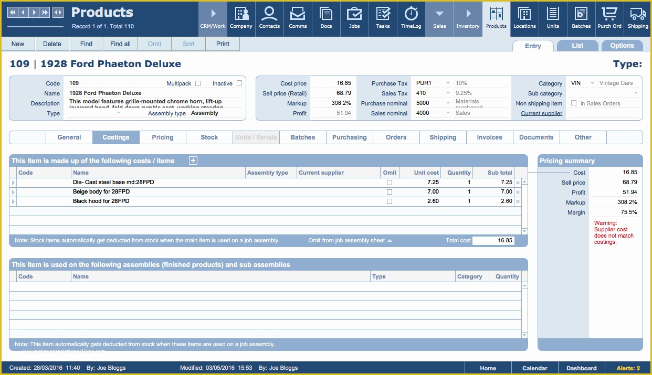652x375 pixels.
Task: Remove the Die-Cast steel base cost row
Action: click(x=518, y=183)
